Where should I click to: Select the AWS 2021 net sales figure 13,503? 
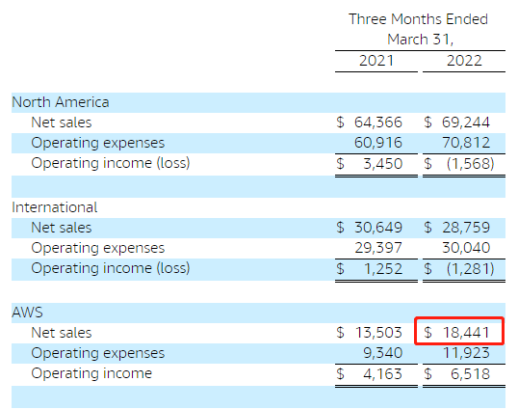pos(378,332)
